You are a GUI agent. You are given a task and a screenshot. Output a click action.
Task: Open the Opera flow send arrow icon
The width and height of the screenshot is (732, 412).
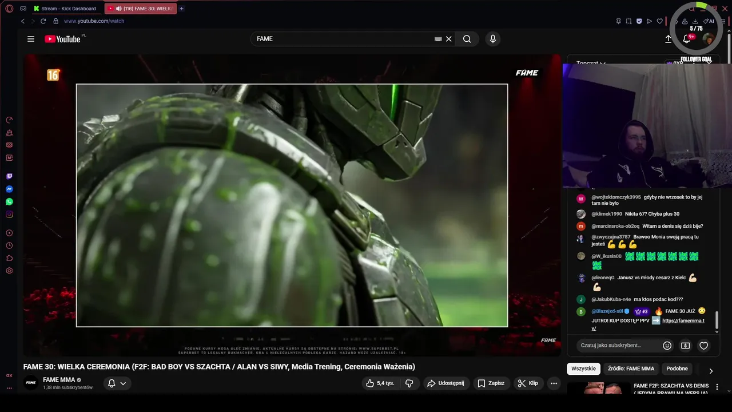(649, 21)
